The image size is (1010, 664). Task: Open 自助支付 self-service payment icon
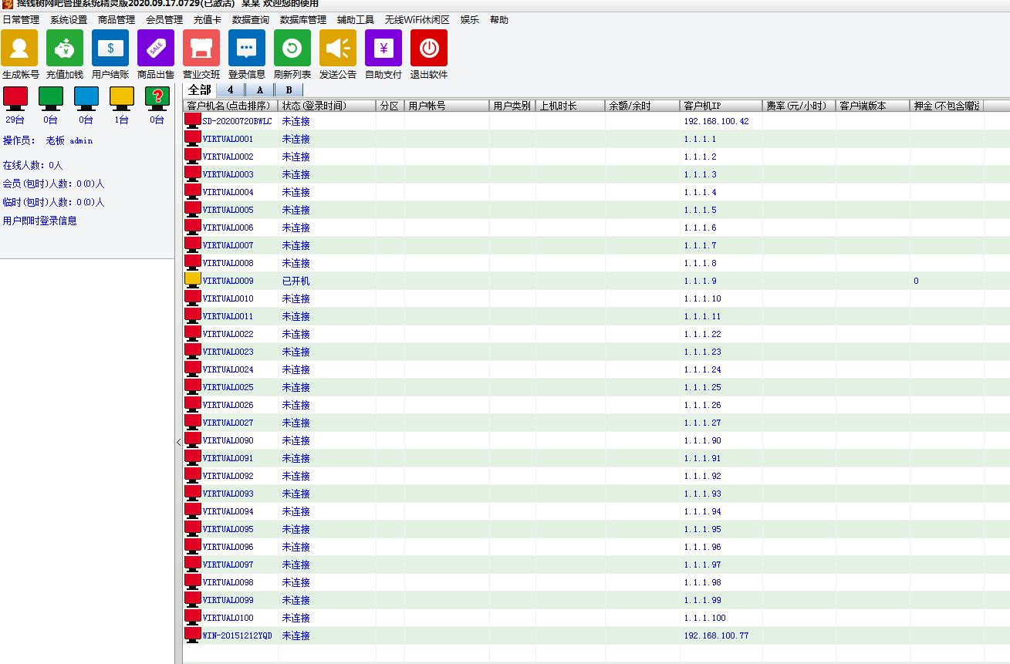pos(383,49)
